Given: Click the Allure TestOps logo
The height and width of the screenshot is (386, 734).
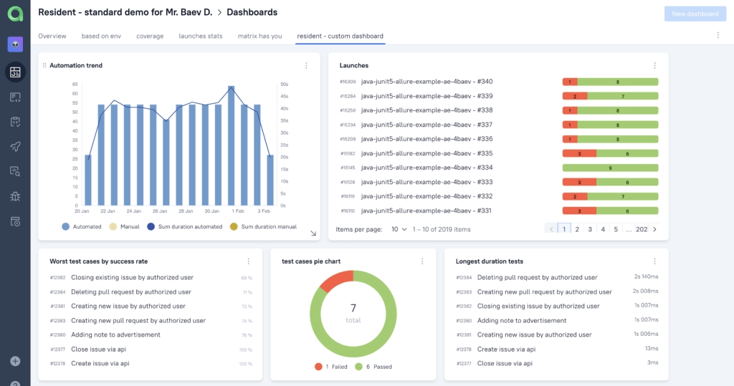Looking at the screenshot, I should [x=15, y=14].
